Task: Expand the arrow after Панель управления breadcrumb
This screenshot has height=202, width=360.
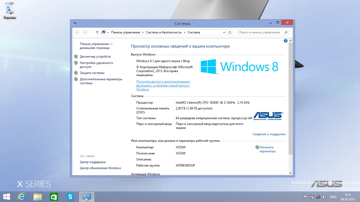Action: (143, 32)
